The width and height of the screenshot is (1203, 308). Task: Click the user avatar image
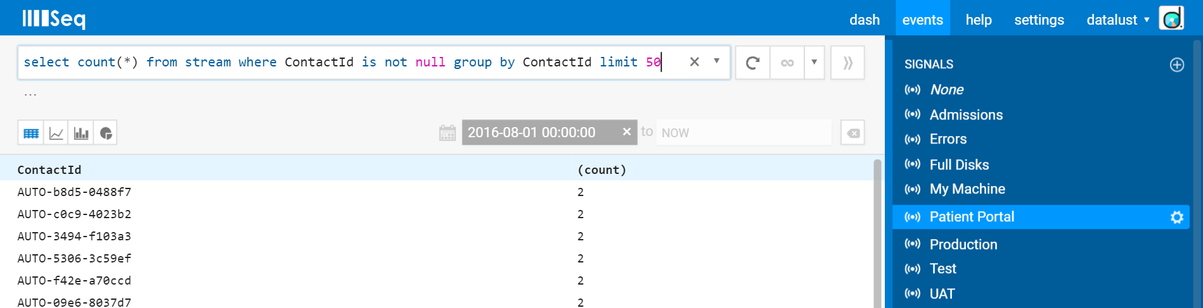pos(1171,18)
